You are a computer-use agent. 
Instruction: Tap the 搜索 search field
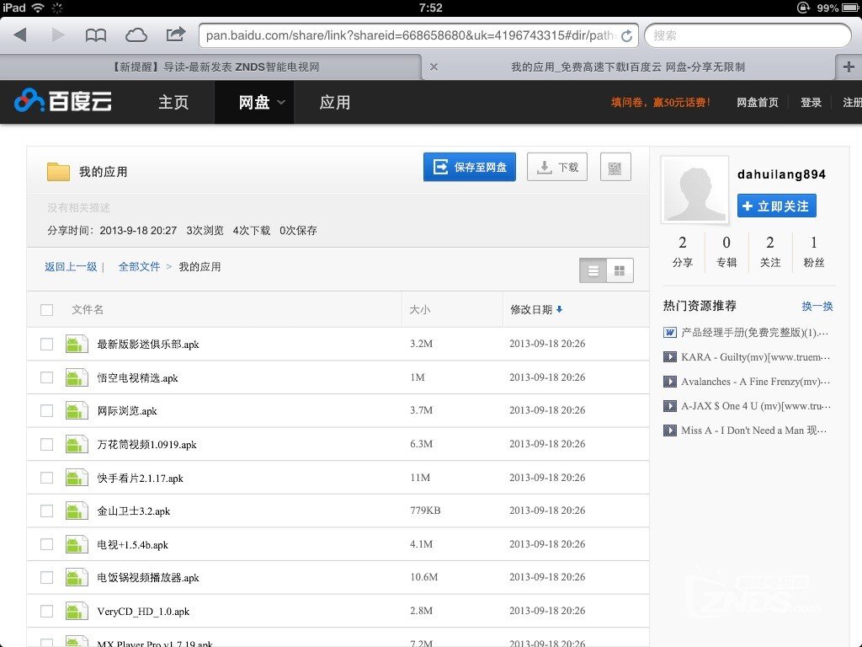(748, 35)
